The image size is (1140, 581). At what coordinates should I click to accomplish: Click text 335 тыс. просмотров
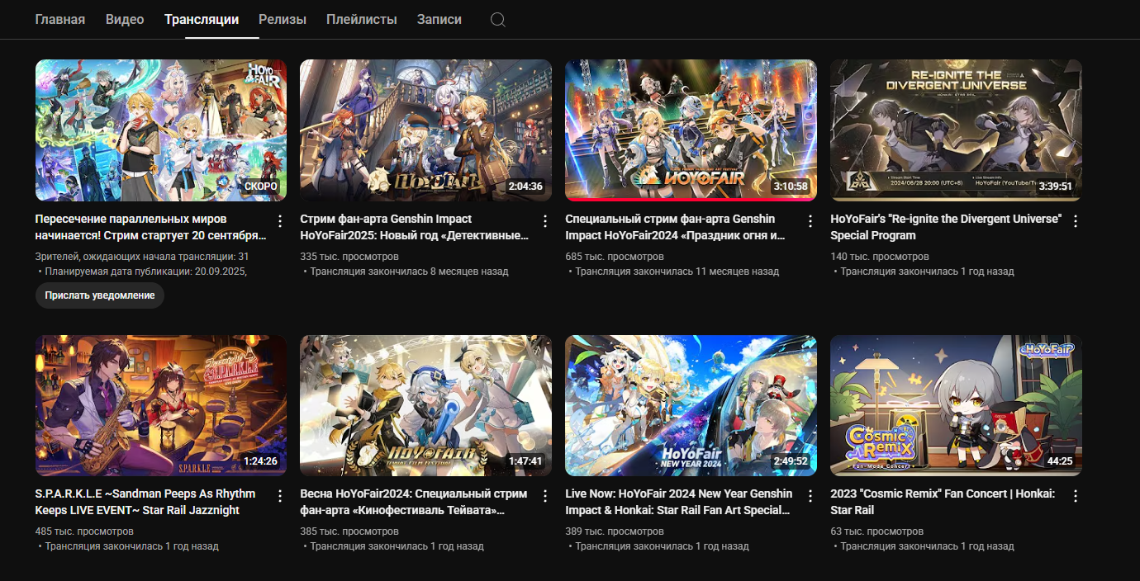click(349, 257)
